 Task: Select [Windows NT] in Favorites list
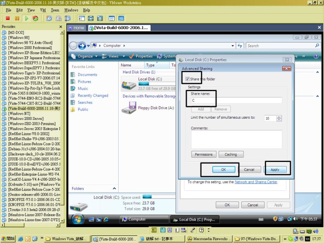tap(19, 114)
